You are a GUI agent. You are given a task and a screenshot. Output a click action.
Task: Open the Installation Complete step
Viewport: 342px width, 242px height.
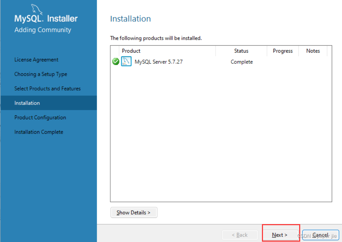pos(39,132)
